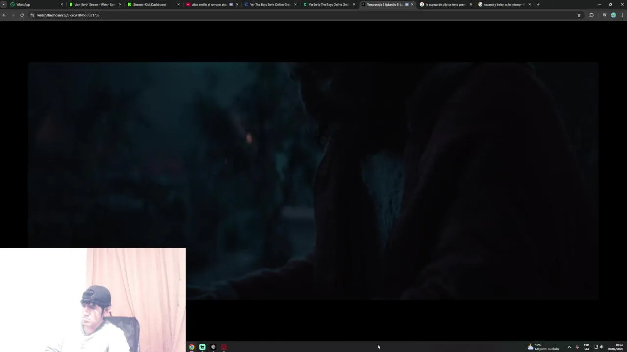Viewport: 627px width, 352px height.
Task: Open OBS Studio from the taskbar
Action: (x=213, y=347)
